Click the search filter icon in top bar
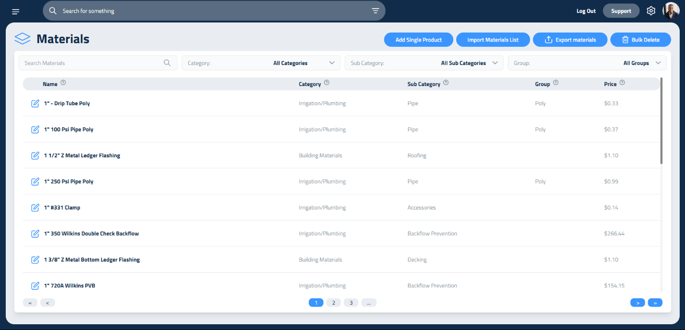Image resolution: width=685 pixels, height=330 pixels. point(375,11)
